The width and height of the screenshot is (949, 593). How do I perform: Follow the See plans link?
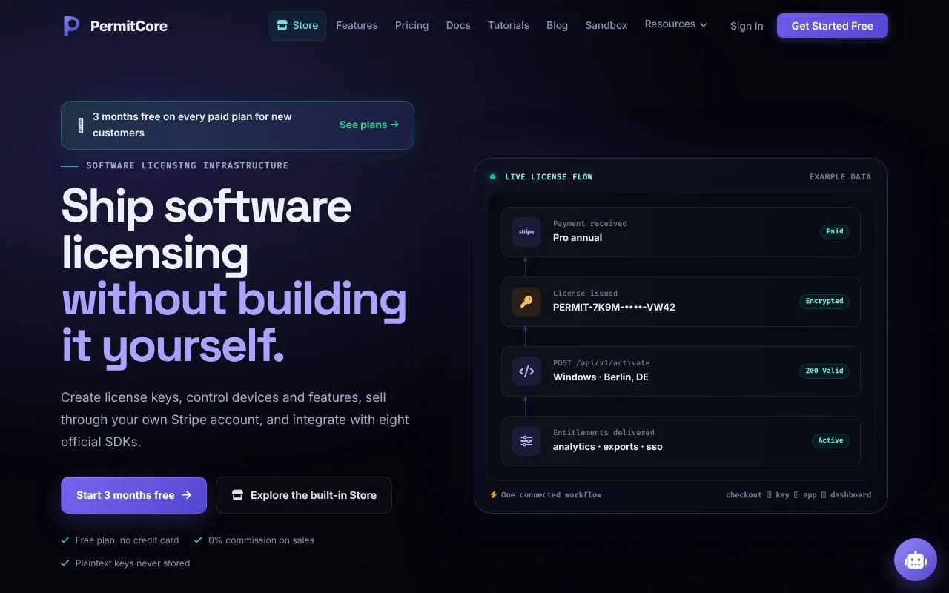point(369,125)
